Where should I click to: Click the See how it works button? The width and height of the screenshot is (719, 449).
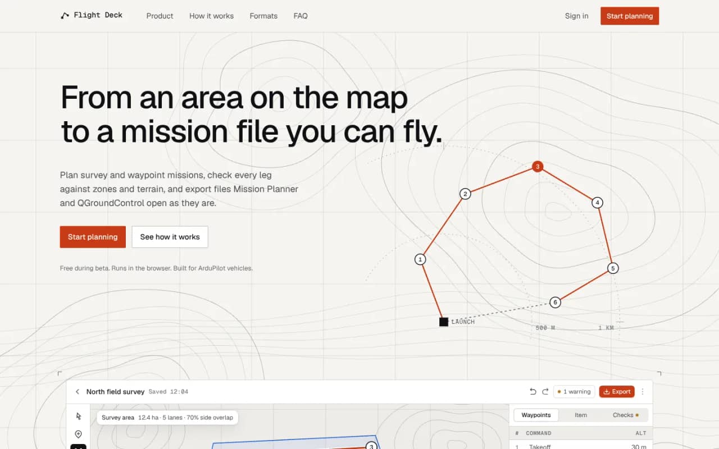[x=170, y=237]
